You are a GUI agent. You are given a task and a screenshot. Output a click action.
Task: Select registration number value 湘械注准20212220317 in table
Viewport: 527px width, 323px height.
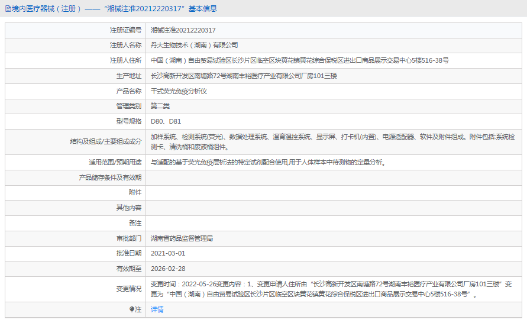183,30
